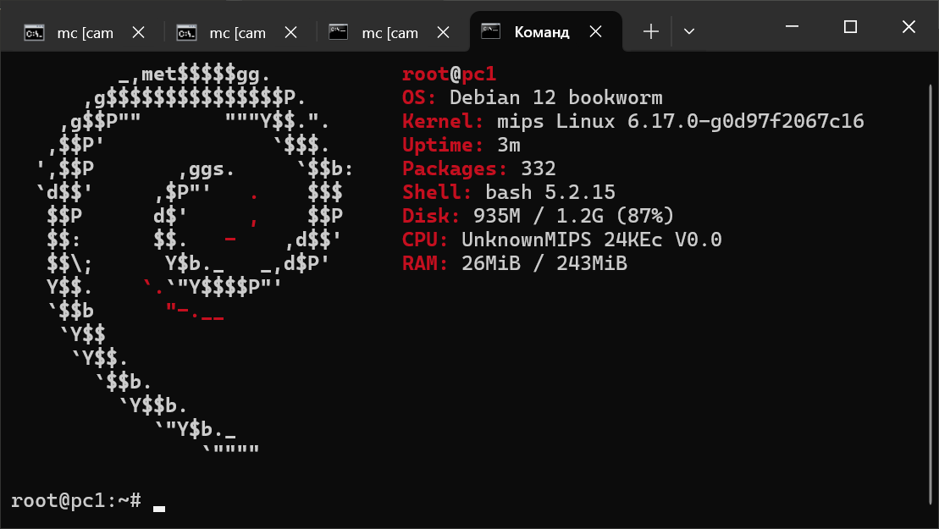Click the icon on the second mc tab
The height and width of the screenshot is (529, 939).
click(x=186, y=33)
